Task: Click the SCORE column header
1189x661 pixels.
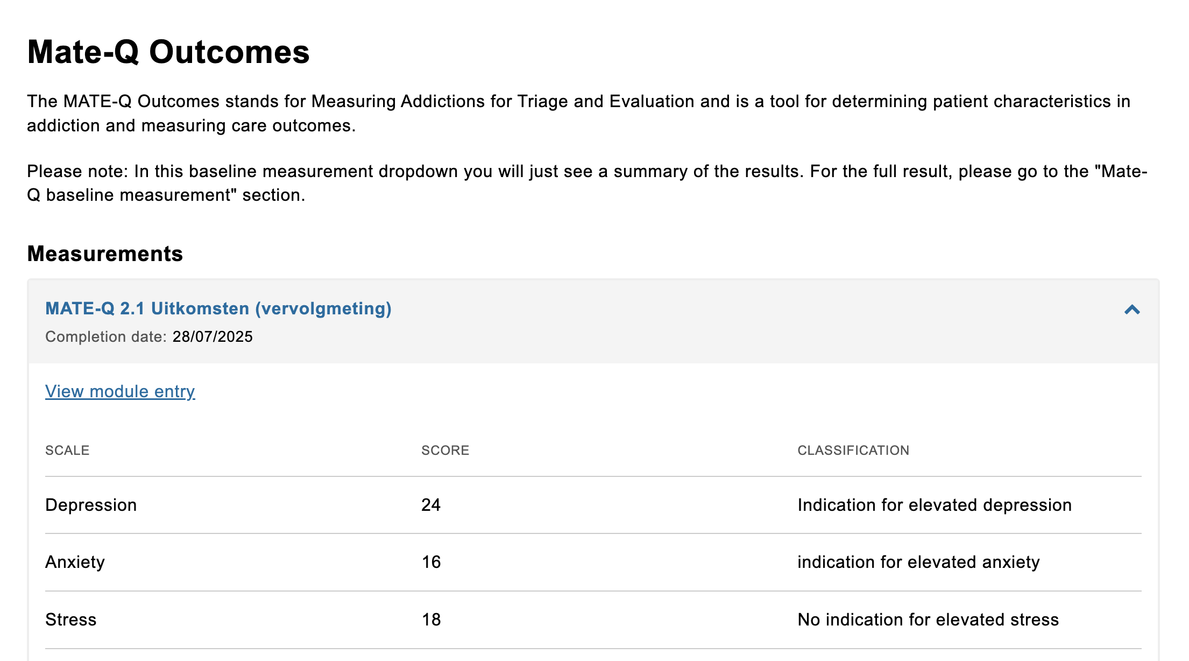Action: click(445, 451)
